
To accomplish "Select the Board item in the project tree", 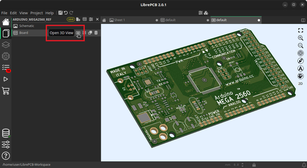I will coord(56,33).
